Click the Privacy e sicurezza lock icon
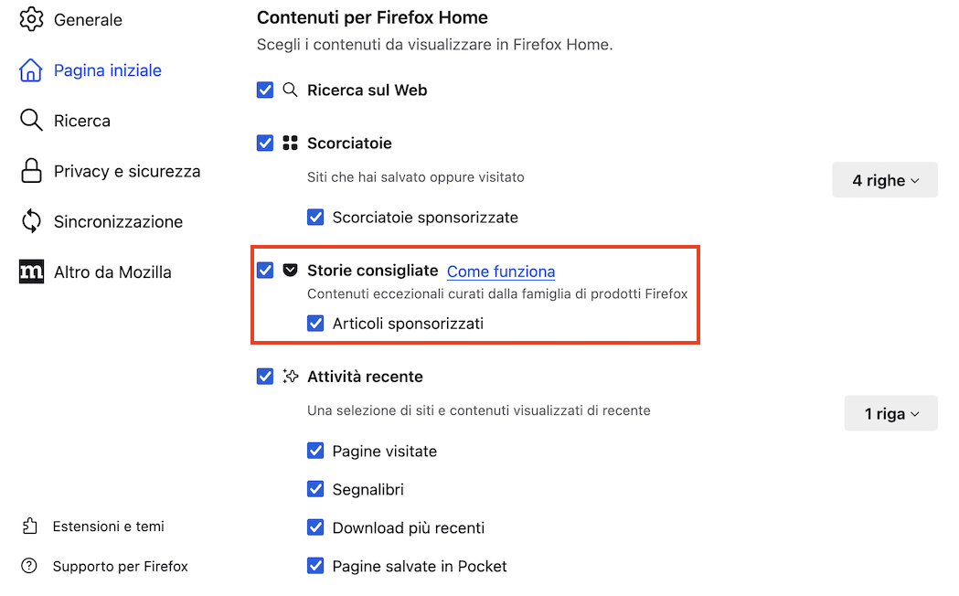This screenshot has width=959, height=596. pos(31,171)
